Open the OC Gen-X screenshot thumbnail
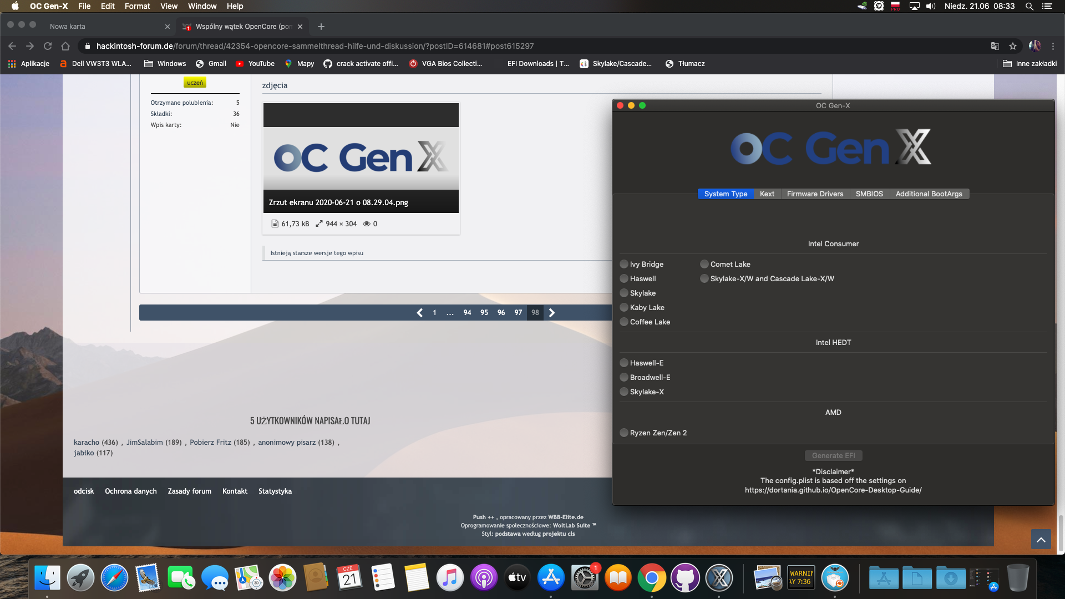This screenshot has width=1065, height=599. coord(361,158)
